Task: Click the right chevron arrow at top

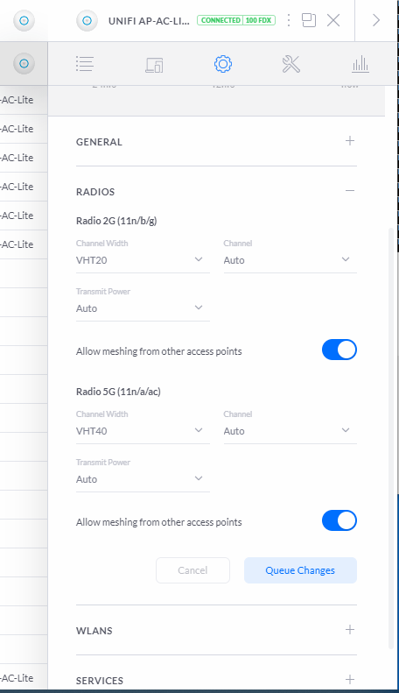Action: (x=376, y=20)
